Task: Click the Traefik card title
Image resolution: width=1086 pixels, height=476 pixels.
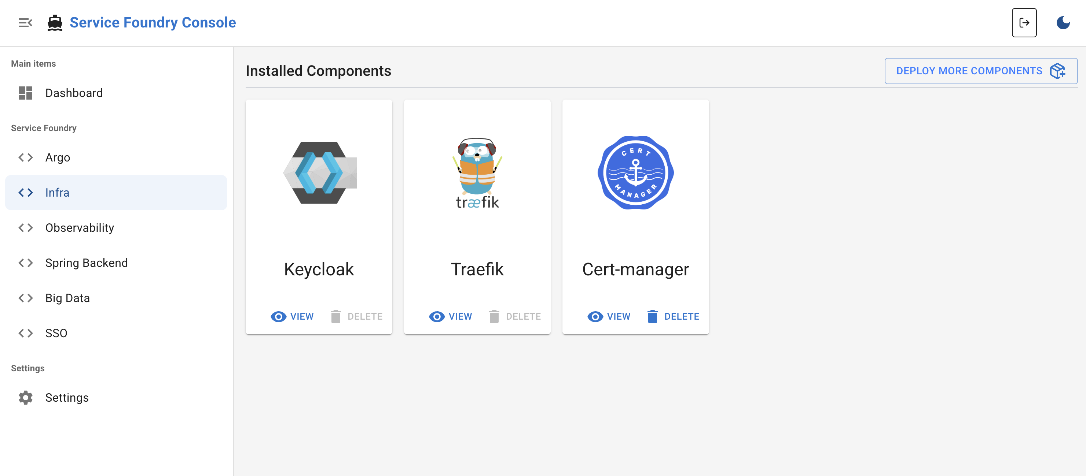Action: tap(477, 270)
